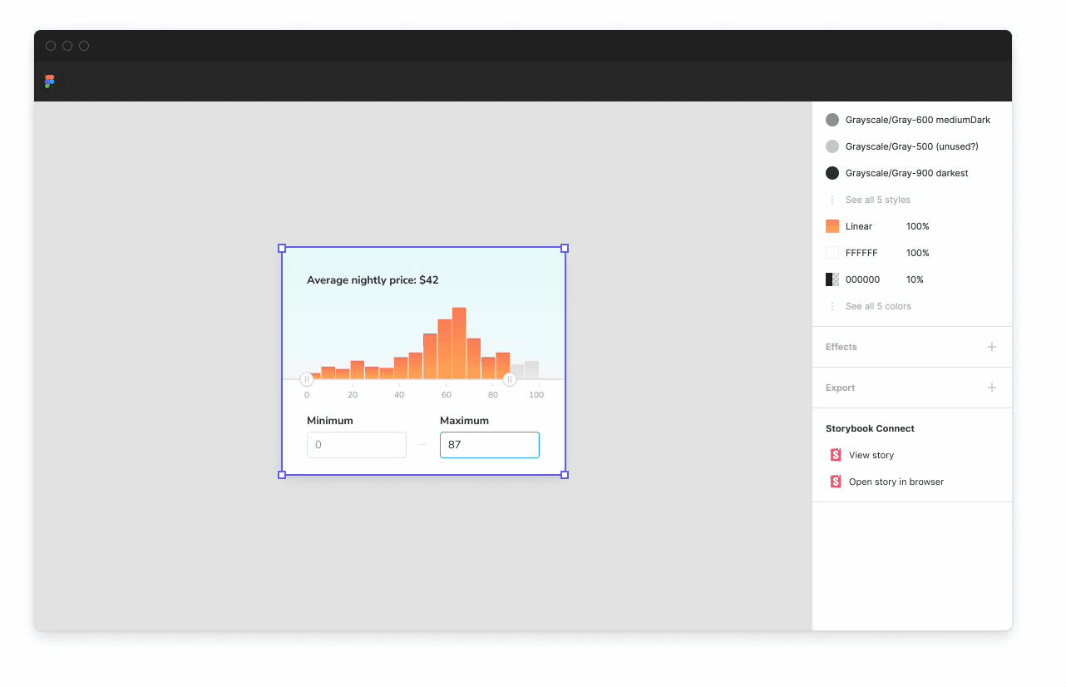Image resolution: width=1066 pixels, height=687 pixels.
Task: Click the overflow dots before See all 5 styles
Action: 832,200
